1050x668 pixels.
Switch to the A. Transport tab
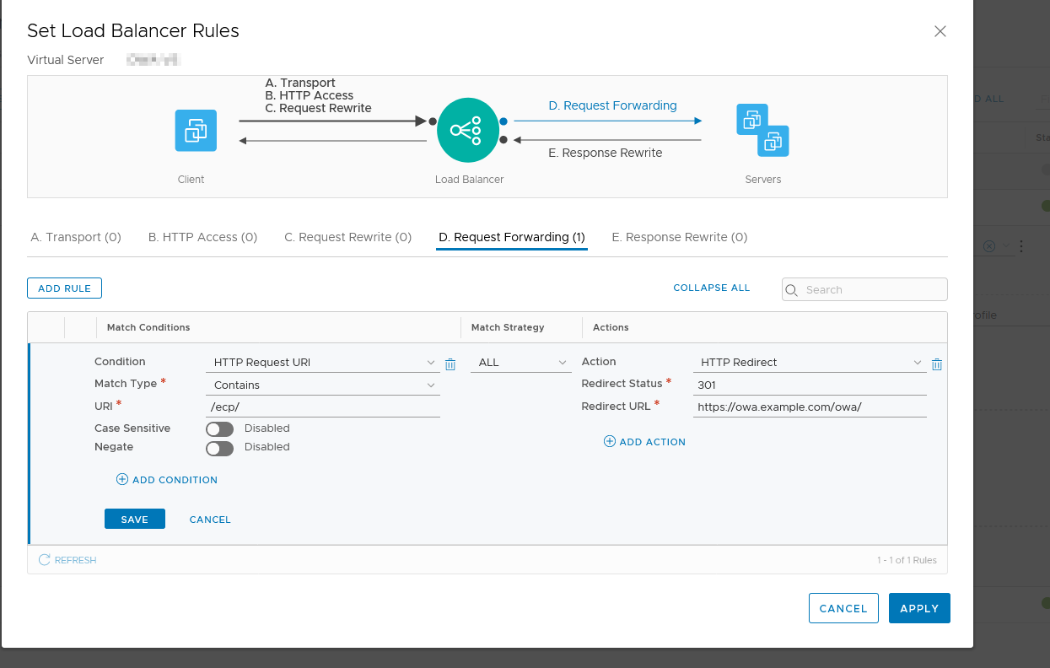[76, 238]
